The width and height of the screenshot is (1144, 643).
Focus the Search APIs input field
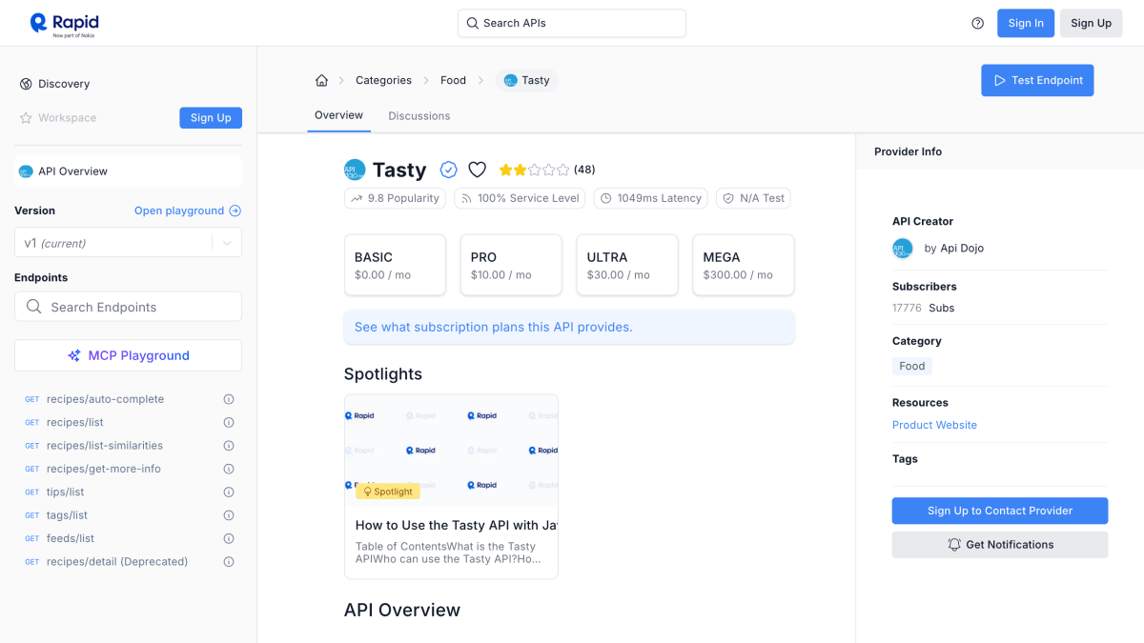point(572,23)
